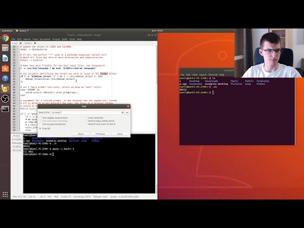
Task: Switch to the .bashrc document tab
Action: 28,43
